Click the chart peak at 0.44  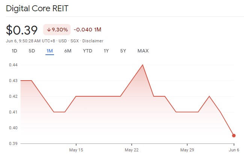(x=143, y=65)
